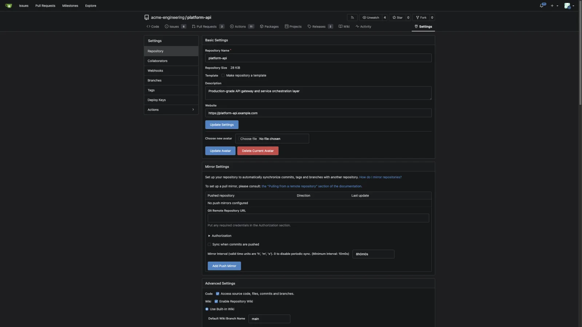Open the platform-api repository link
The image size is (582, 327).
pyautogui.click(x=199, y=17)
